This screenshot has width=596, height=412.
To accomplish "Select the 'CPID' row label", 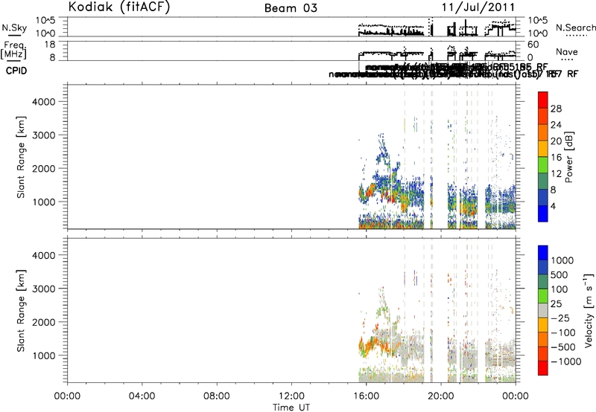I will point(16,71).
